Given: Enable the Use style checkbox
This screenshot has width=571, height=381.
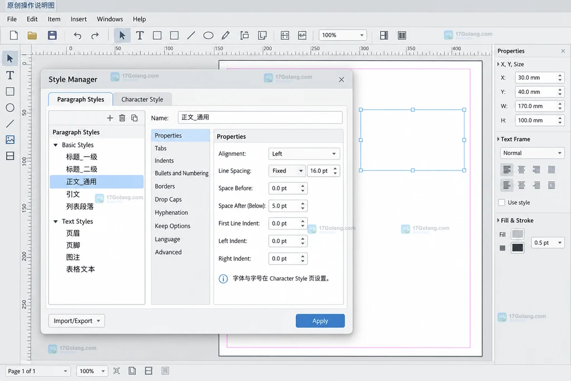Looking at the screenshot, I should tap(501, 202).
